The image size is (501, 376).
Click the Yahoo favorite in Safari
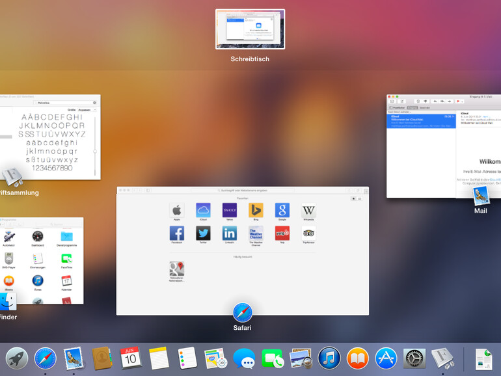(230, 211)
